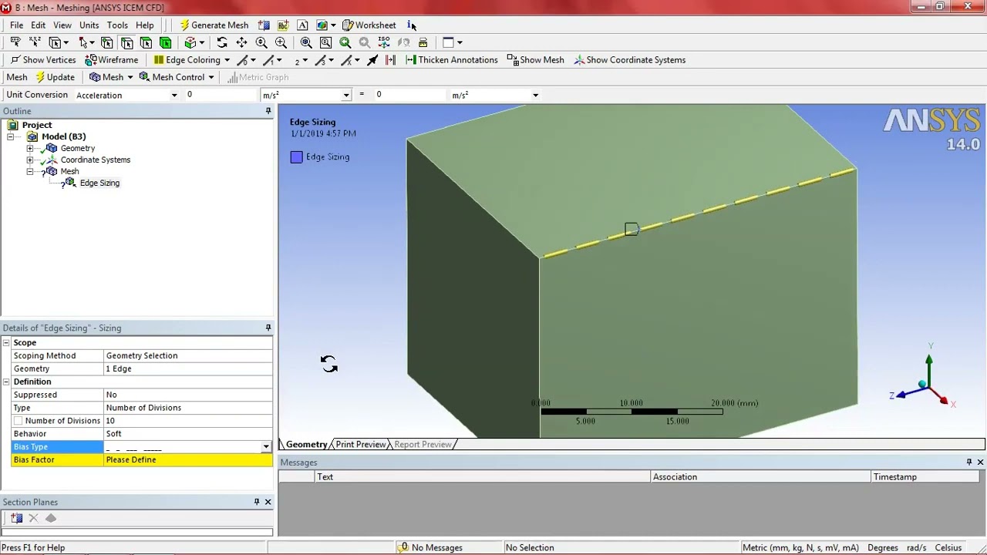
Task: Switch to the Report Preview tab
Action: [423, 445]
